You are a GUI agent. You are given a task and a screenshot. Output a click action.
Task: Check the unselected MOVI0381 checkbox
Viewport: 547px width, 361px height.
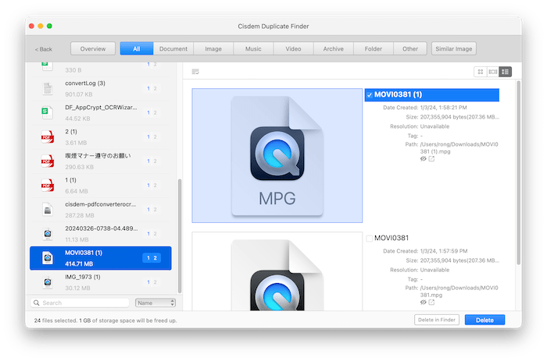(x=370, y=237)
